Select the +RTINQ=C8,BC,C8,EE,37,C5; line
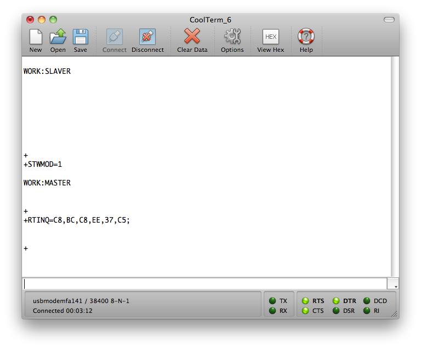 click(x=77, y=220)
